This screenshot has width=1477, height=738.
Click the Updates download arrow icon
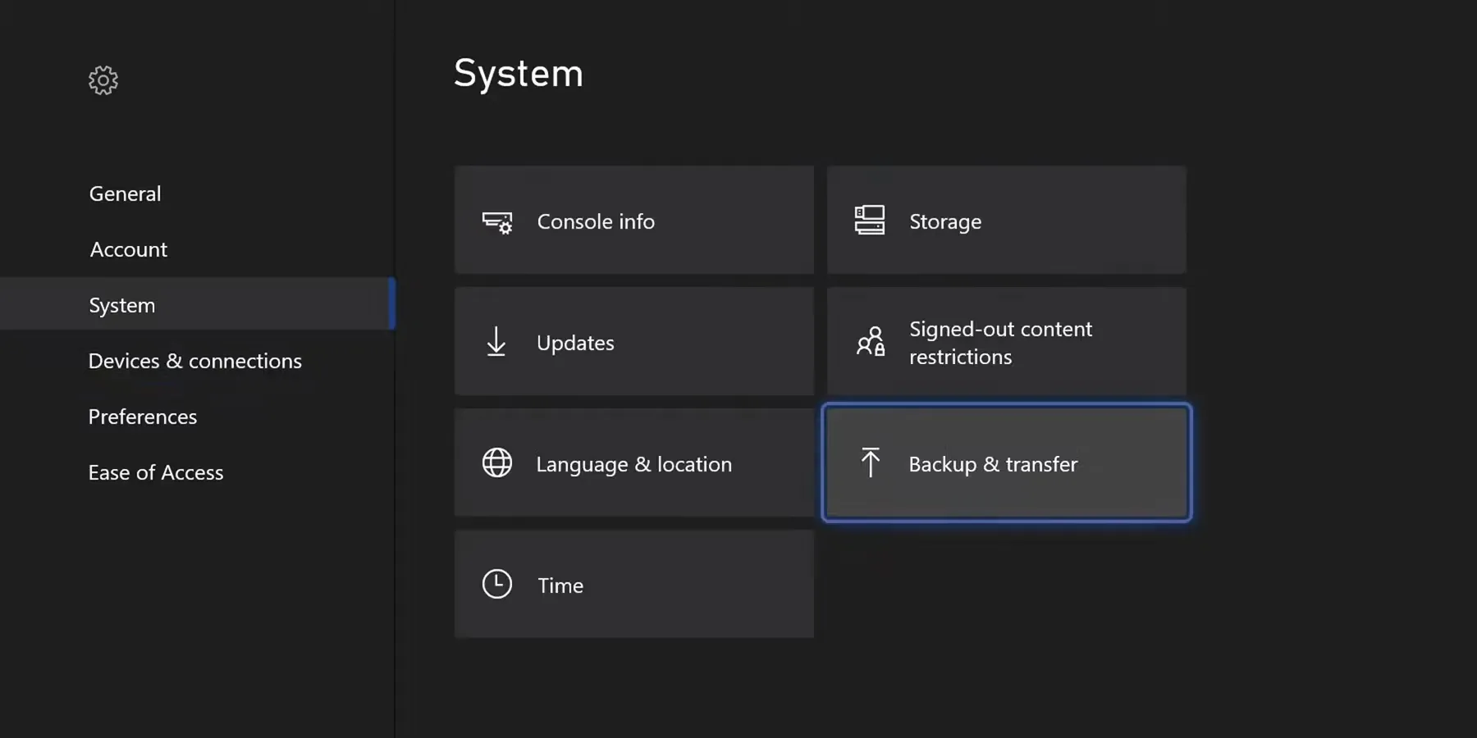pos(496,342)
